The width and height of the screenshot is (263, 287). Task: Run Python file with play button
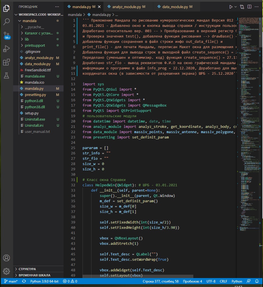coord(231,7)
